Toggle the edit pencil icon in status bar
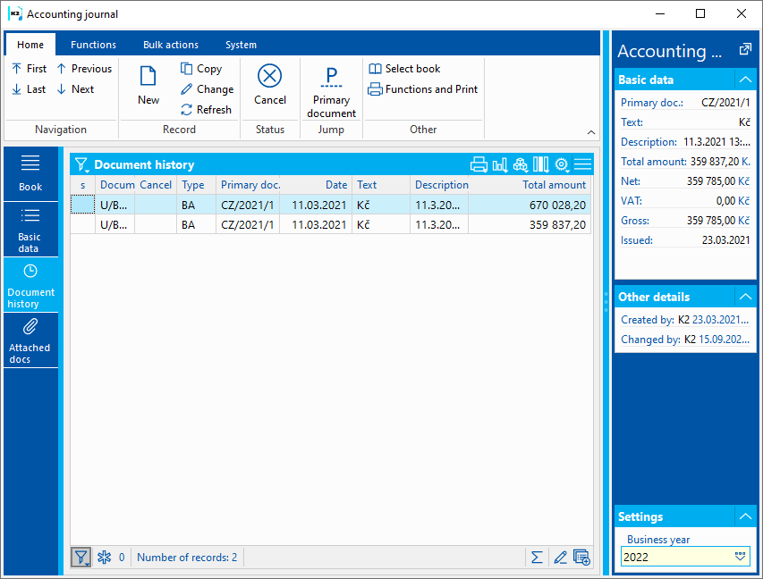Image resolution: width=763 pixels, height=579 pixels. [x=560, y=558]
